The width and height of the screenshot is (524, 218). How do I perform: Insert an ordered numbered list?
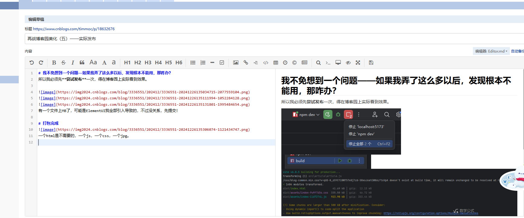click(203, 63)
